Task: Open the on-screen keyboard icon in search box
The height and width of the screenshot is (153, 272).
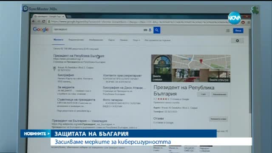Action: [x=145, y=30]
